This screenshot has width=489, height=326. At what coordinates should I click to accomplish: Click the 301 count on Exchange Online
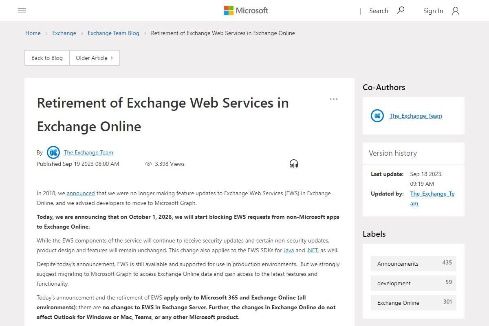coord(447,302)
